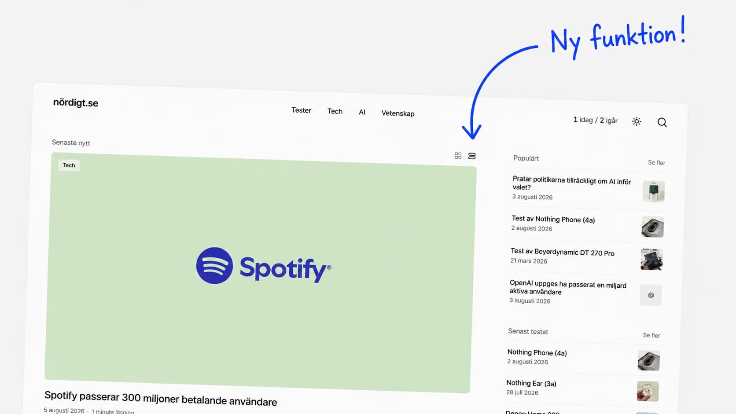The width and height of the screenshot is (736, 414).
Task: Click thumbnail for 'Test av Nothing Phone (4a)'
Action: pyautogui.click(x=652, y=227)
